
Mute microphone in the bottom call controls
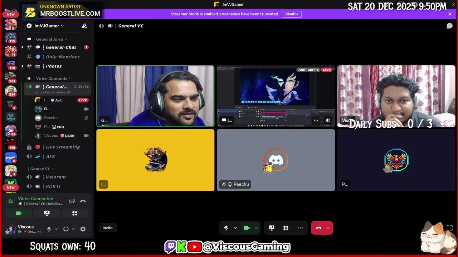pyautogui.click(x=226, y=228)
